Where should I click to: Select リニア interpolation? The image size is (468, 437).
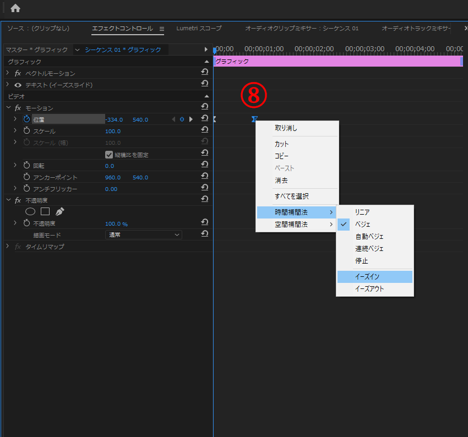click(x=375, y=212)
